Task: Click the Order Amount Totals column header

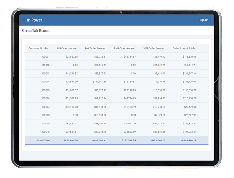Action: pyautogui.click(x=184, y=48)
